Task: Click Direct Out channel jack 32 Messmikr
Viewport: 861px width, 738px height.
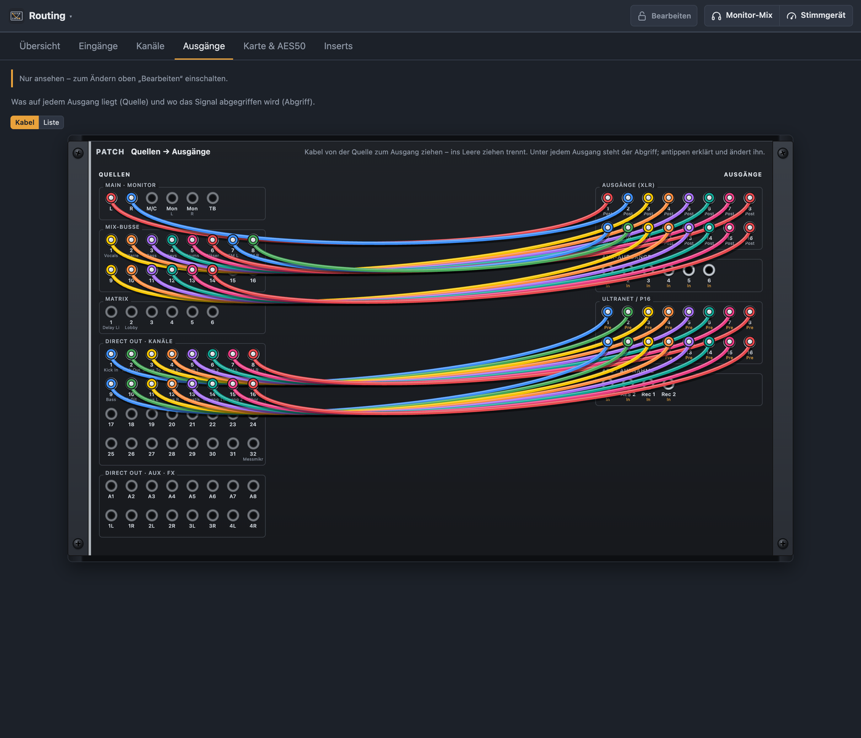Action: [253, 443]
